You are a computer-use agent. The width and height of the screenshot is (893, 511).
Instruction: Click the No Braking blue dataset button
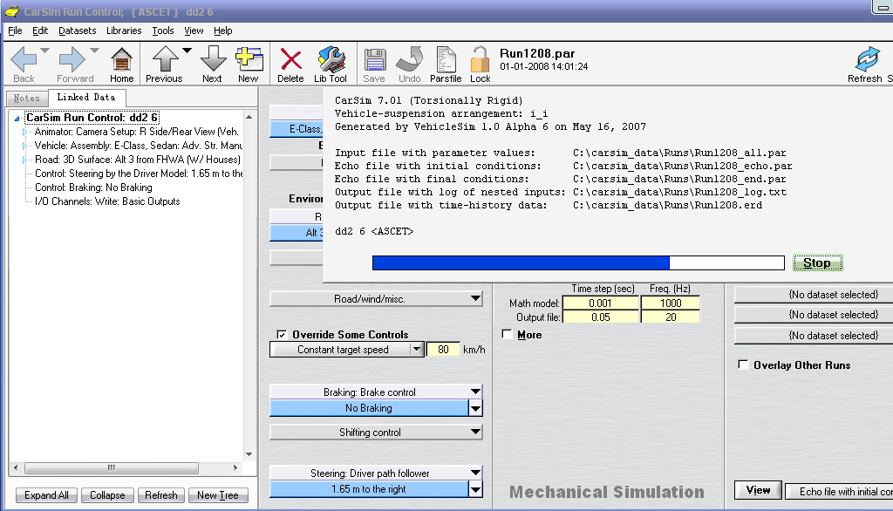coord(369,408)
